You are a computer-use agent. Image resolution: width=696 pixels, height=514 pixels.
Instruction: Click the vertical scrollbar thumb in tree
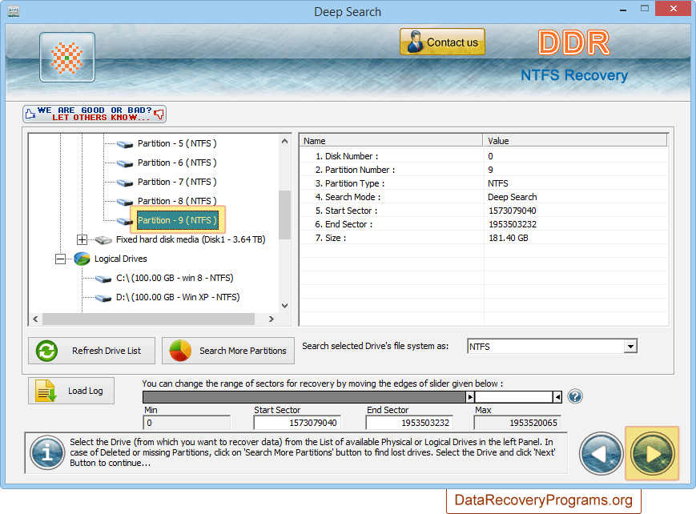284,215
